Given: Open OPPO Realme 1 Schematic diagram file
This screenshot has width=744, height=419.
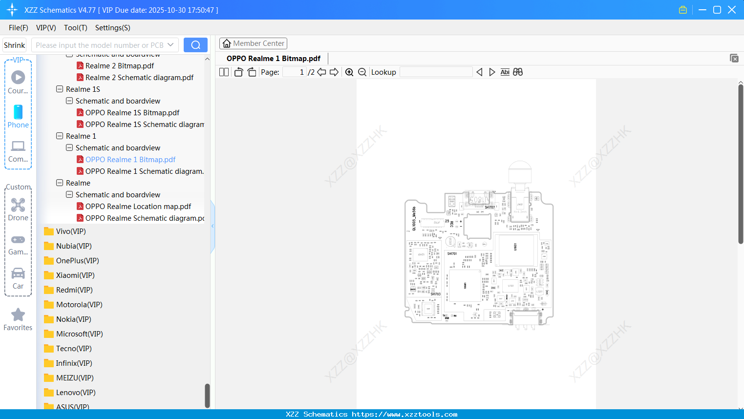Looking at the screenshot, I should pos(141,171).
